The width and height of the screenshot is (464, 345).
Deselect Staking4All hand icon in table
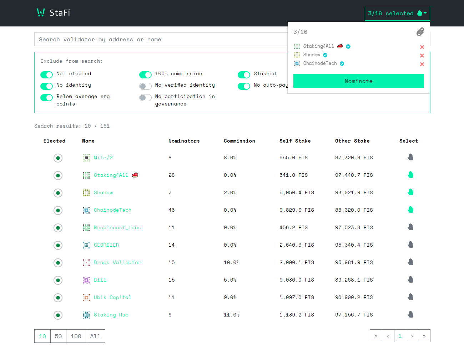click(410, 175)
